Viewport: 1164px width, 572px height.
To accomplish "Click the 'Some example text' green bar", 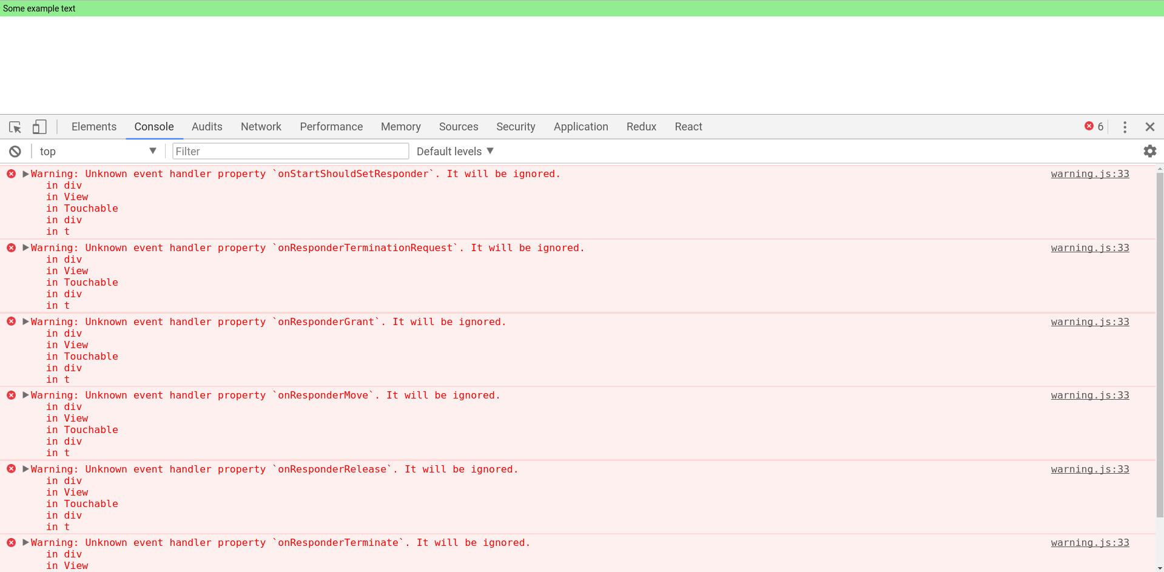I will (x=582, y=8).
